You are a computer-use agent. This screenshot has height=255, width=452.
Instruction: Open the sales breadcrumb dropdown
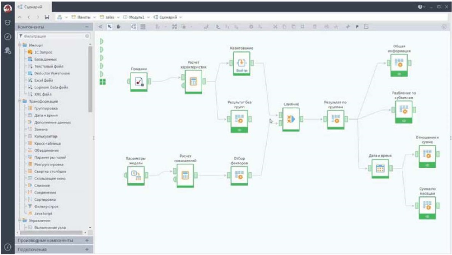point(118,18)
